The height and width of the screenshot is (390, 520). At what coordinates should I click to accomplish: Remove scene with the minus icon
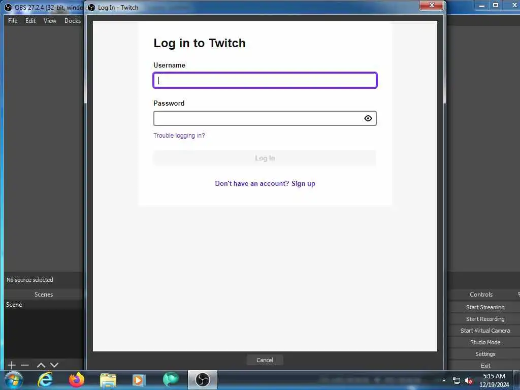click(25, 365)
